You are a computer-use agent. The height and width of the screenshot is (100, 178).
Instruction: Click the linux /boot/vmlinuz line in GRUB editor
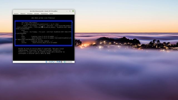pos(43,39)
